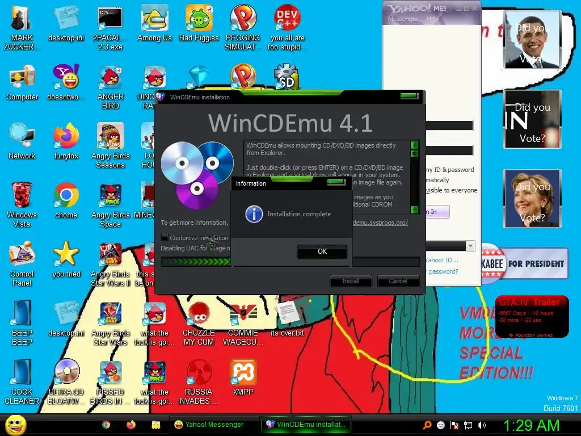Screen dimensions: 581x436
Task: Click the password field in Yahoo! Messenger
Action: [449, 150]
